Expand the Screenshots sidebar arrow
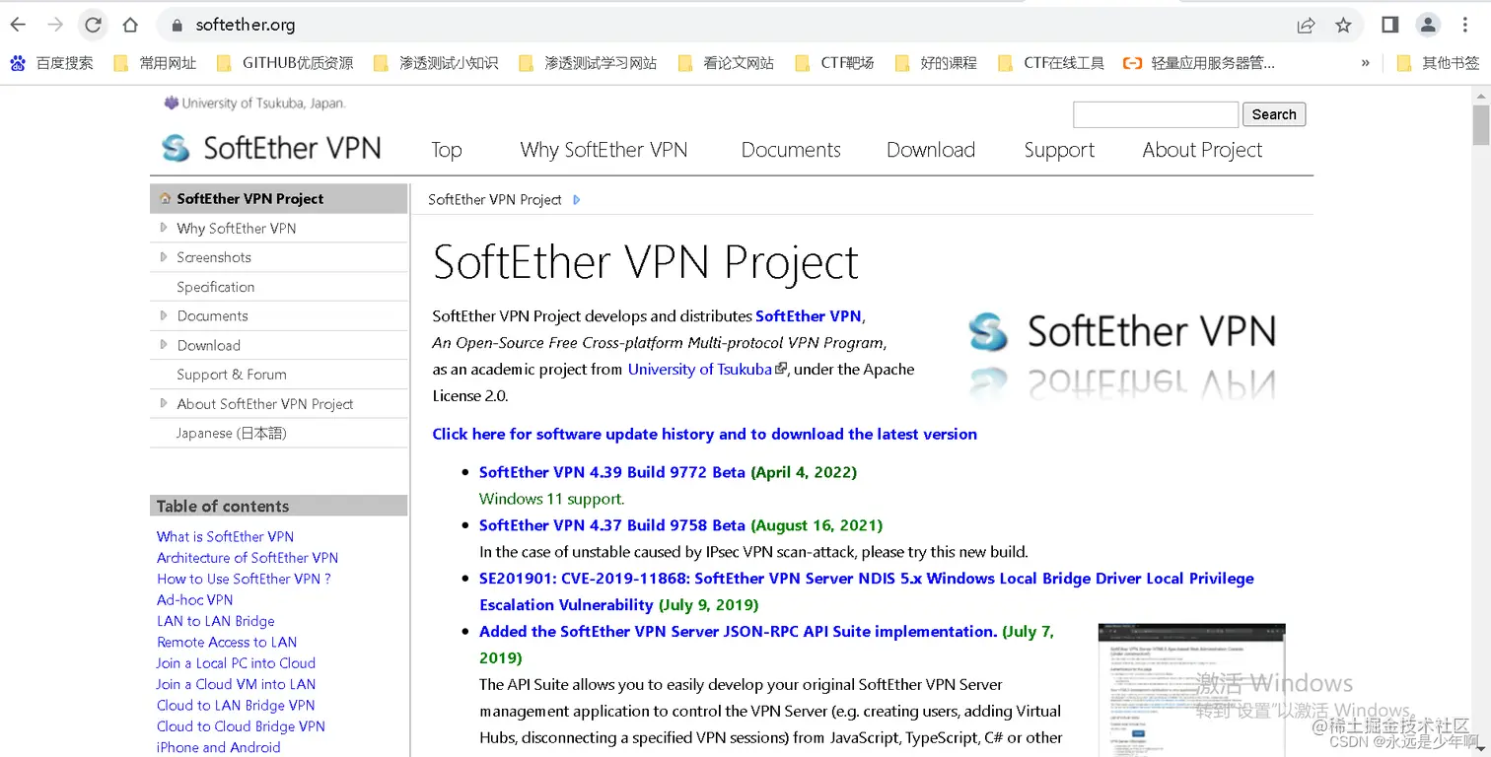This screenshot has height=757, width=1491. coord(163,257)
